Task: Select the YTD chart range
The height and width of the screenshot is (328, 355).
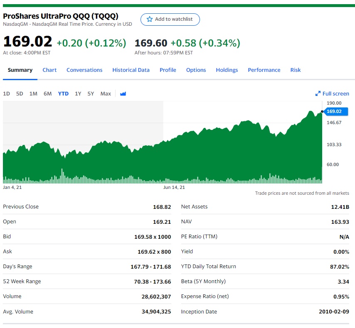Action: tap(63, 94)
